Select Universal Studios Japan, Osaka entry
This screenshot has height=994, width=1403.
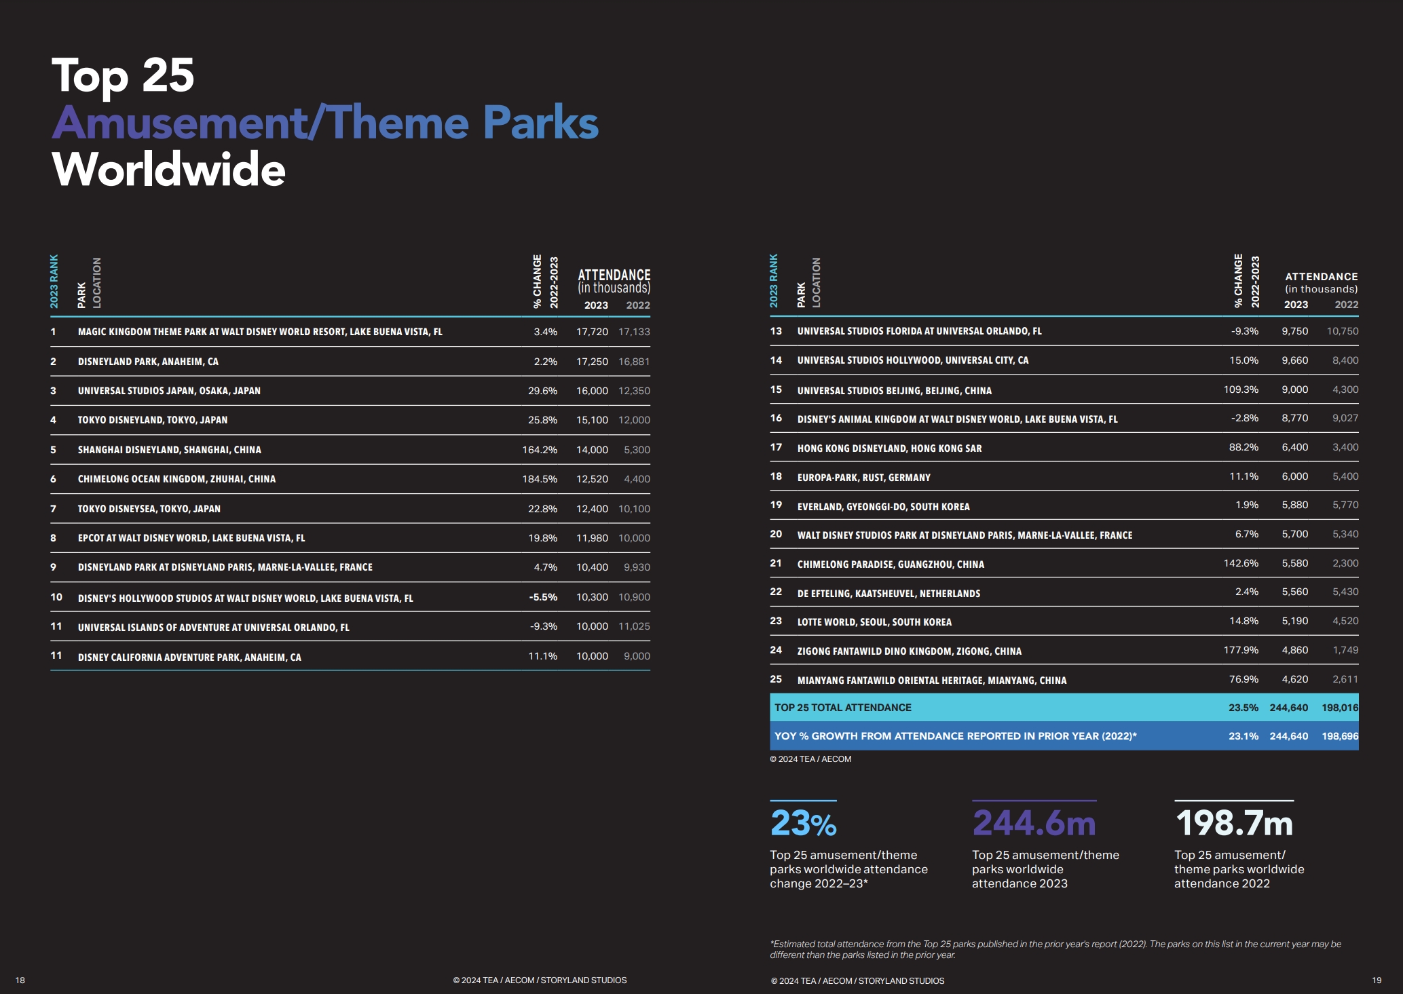coord(169,391)
